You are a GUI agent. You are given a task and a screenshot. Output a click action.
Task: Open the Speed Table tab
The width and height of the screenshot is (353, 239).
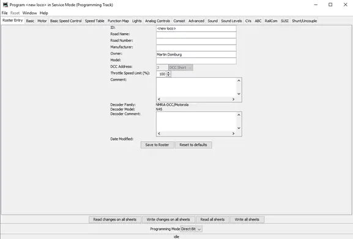click(95, 21)
